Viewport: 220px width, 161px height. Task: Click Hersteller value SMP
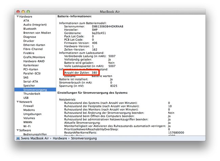pyautogui.click(x=95, y=30)
